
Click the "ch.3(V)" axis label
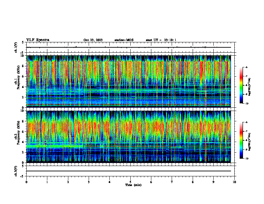16,171
